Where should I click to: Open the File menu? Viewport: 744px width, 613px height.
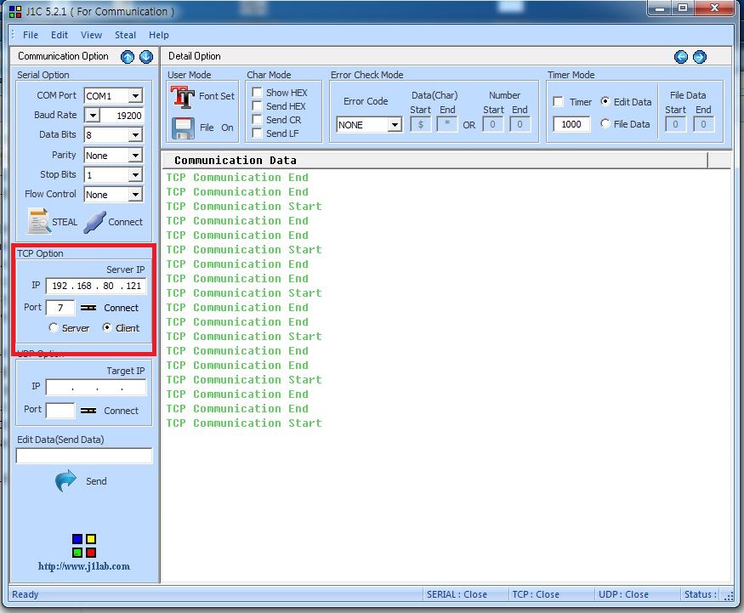(31, 35)
